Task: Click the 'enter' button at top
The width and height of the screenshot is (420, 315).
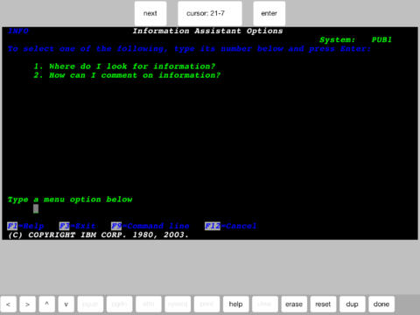Action: pyautogui.click(x=269, y=13)
